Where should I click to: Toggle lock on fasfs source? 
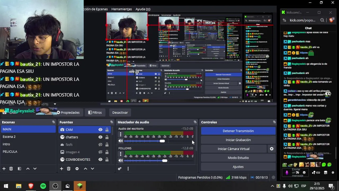[107, 145]
